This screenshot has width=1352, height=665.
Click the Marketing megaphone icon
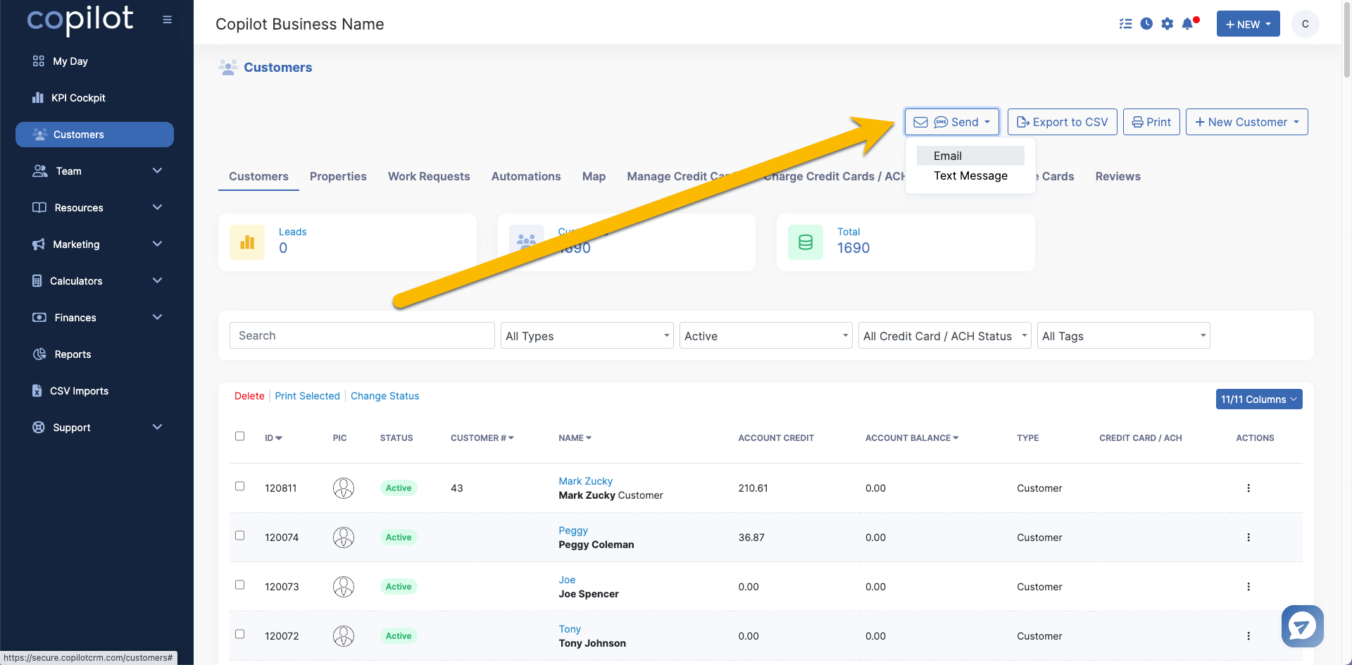(x=39, y=244)
